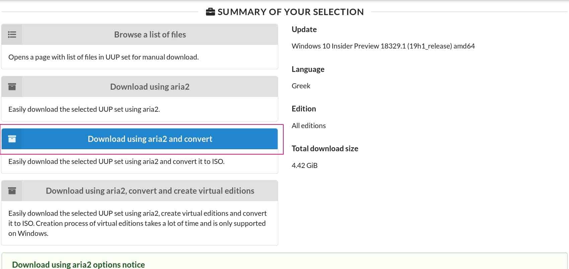The height and width of the screenshot is (269, 569).
Task: Click the list icon beside Browse a list of files
Action: tap(12, 34)
